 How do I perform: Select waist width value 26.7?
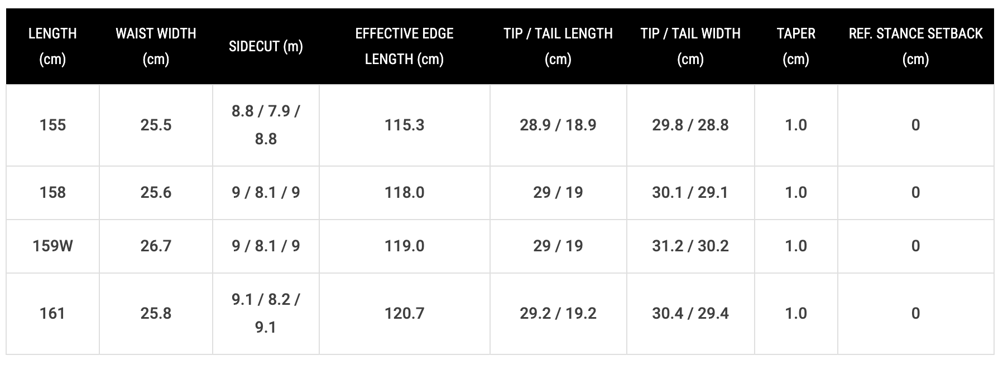[156, 246]
